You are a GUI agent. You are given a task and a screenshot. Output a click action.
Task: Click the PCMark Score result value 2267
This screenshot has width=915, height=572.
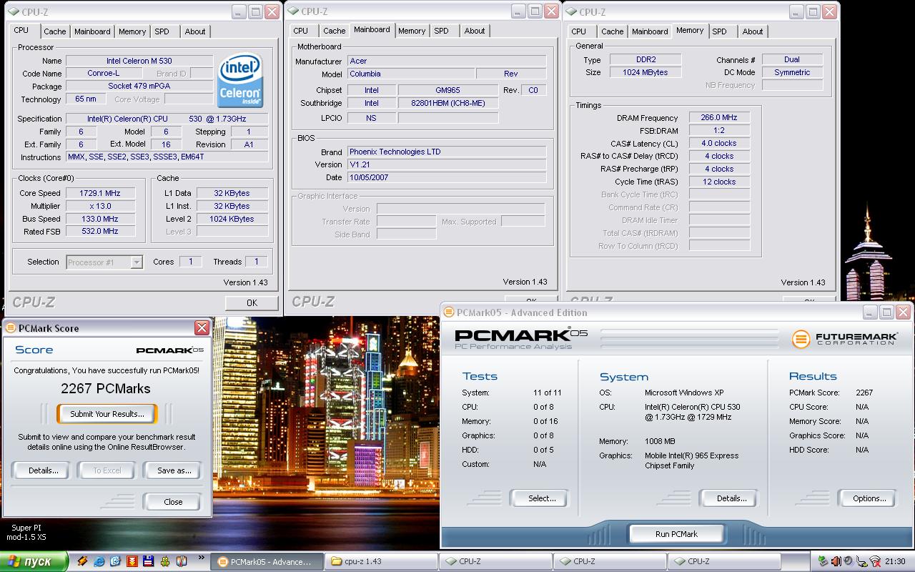click(864, 393)
